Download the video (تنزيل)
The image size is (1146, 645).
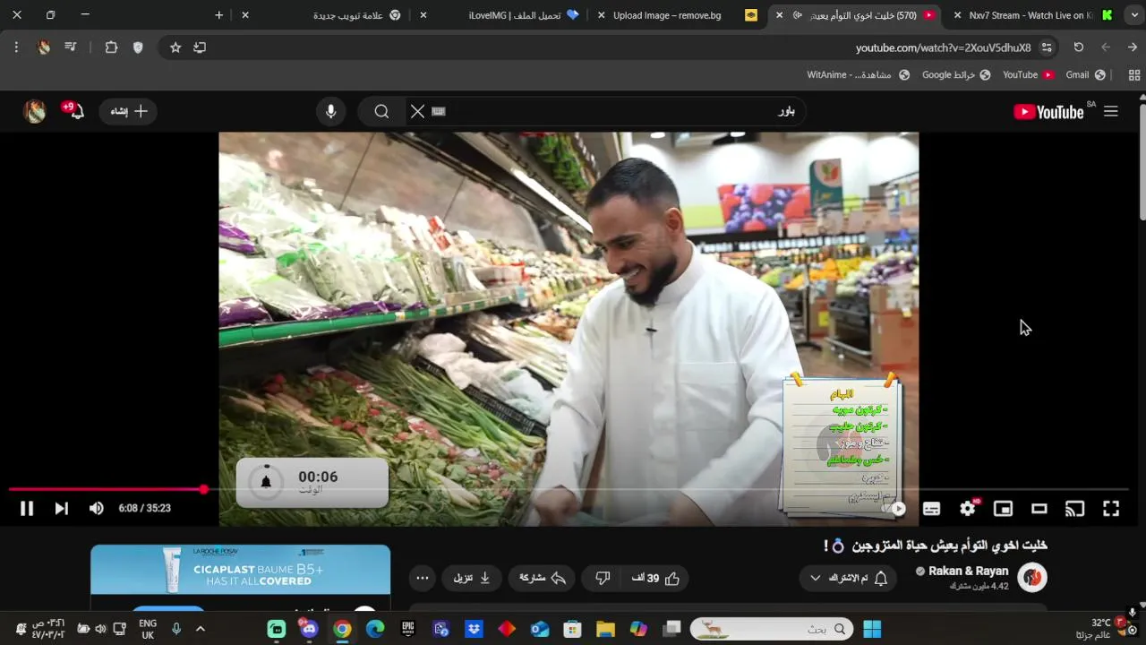(x=472, y=578)
